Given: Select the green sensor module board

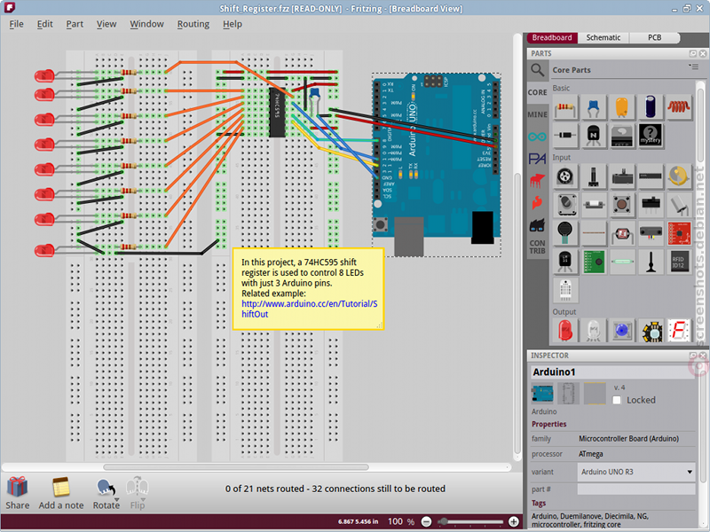Looking at the screenshot, I should 593,262.
